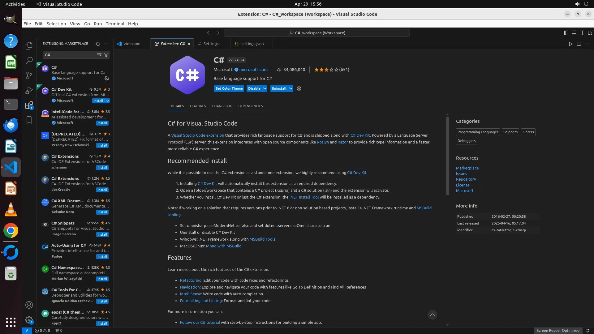594x334 pixels.
Task: Open the Explorer view in activity bar
Action: coord(29,46)
